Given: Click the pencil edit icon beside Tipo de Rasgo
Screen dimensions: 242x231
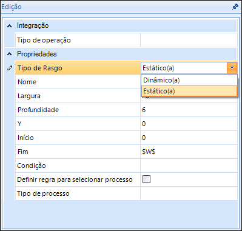Looking at the screenshot, I should pos(10,68).
